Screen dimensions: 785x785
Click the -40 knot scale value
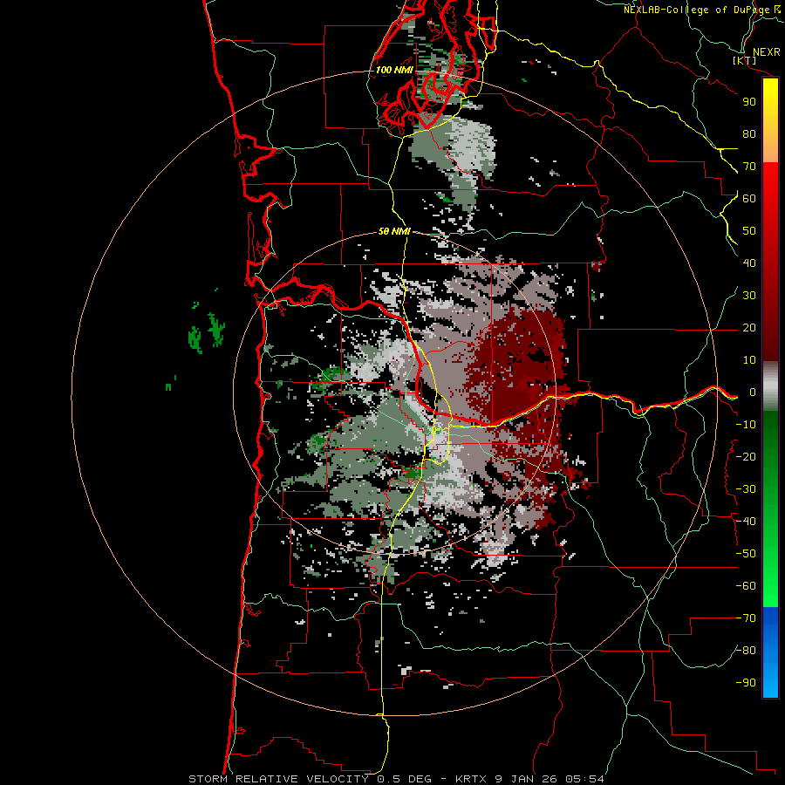[746, 522]
